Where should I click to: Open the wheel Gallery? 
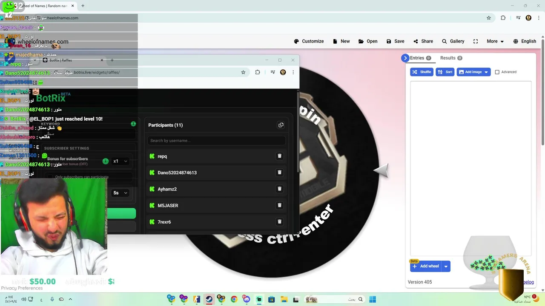pyautogui.click(x=453, y=41)
